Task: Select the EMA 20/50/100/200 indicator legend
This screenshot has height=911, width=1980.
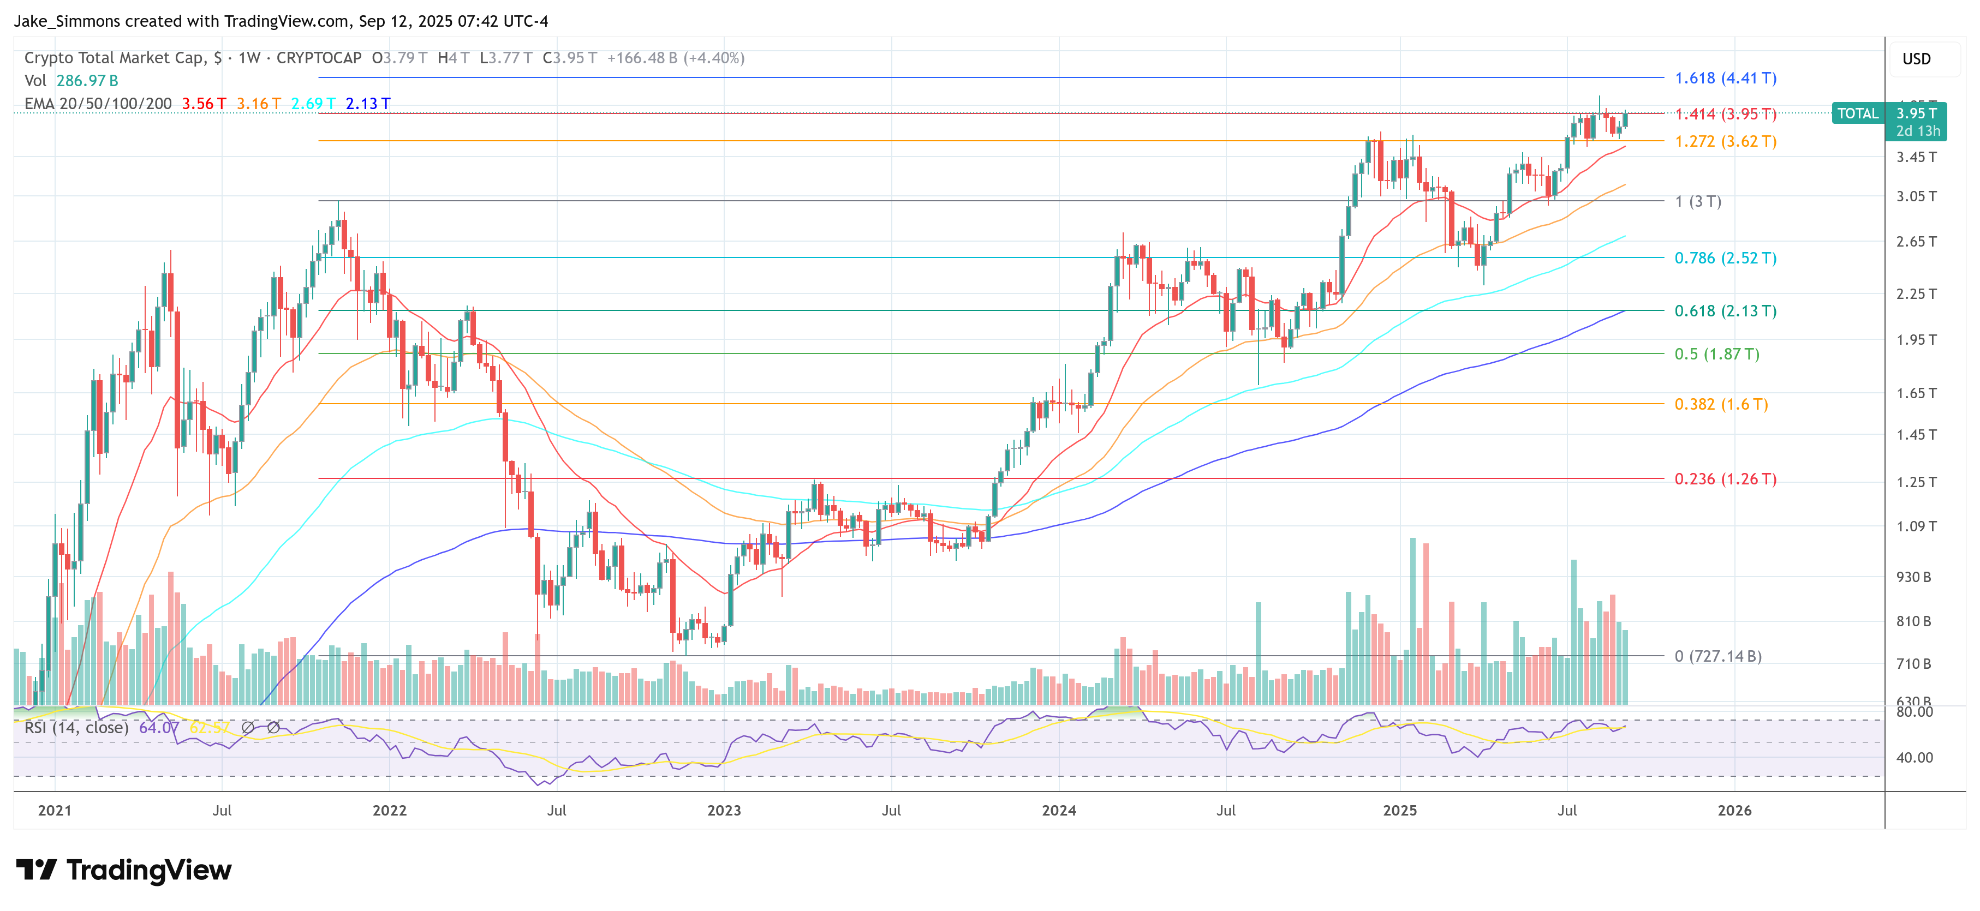Action: point(98,104)
